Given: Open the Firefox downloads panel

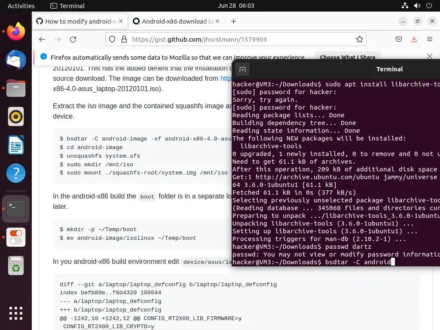Looking at the screenshot, I should pos(414,39).
